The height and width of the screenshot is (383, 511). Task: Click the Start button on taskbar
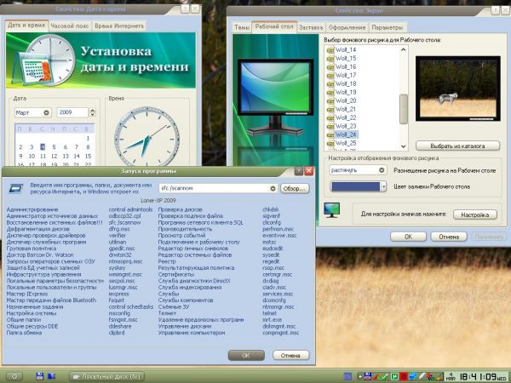point(14,375)
